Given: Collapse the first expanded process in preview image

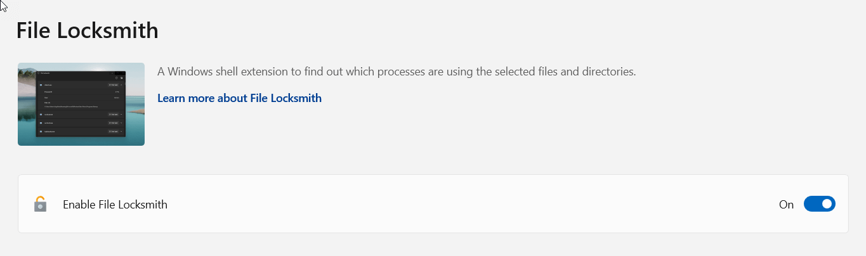Looking at the screenshot, I should point(121,85).
